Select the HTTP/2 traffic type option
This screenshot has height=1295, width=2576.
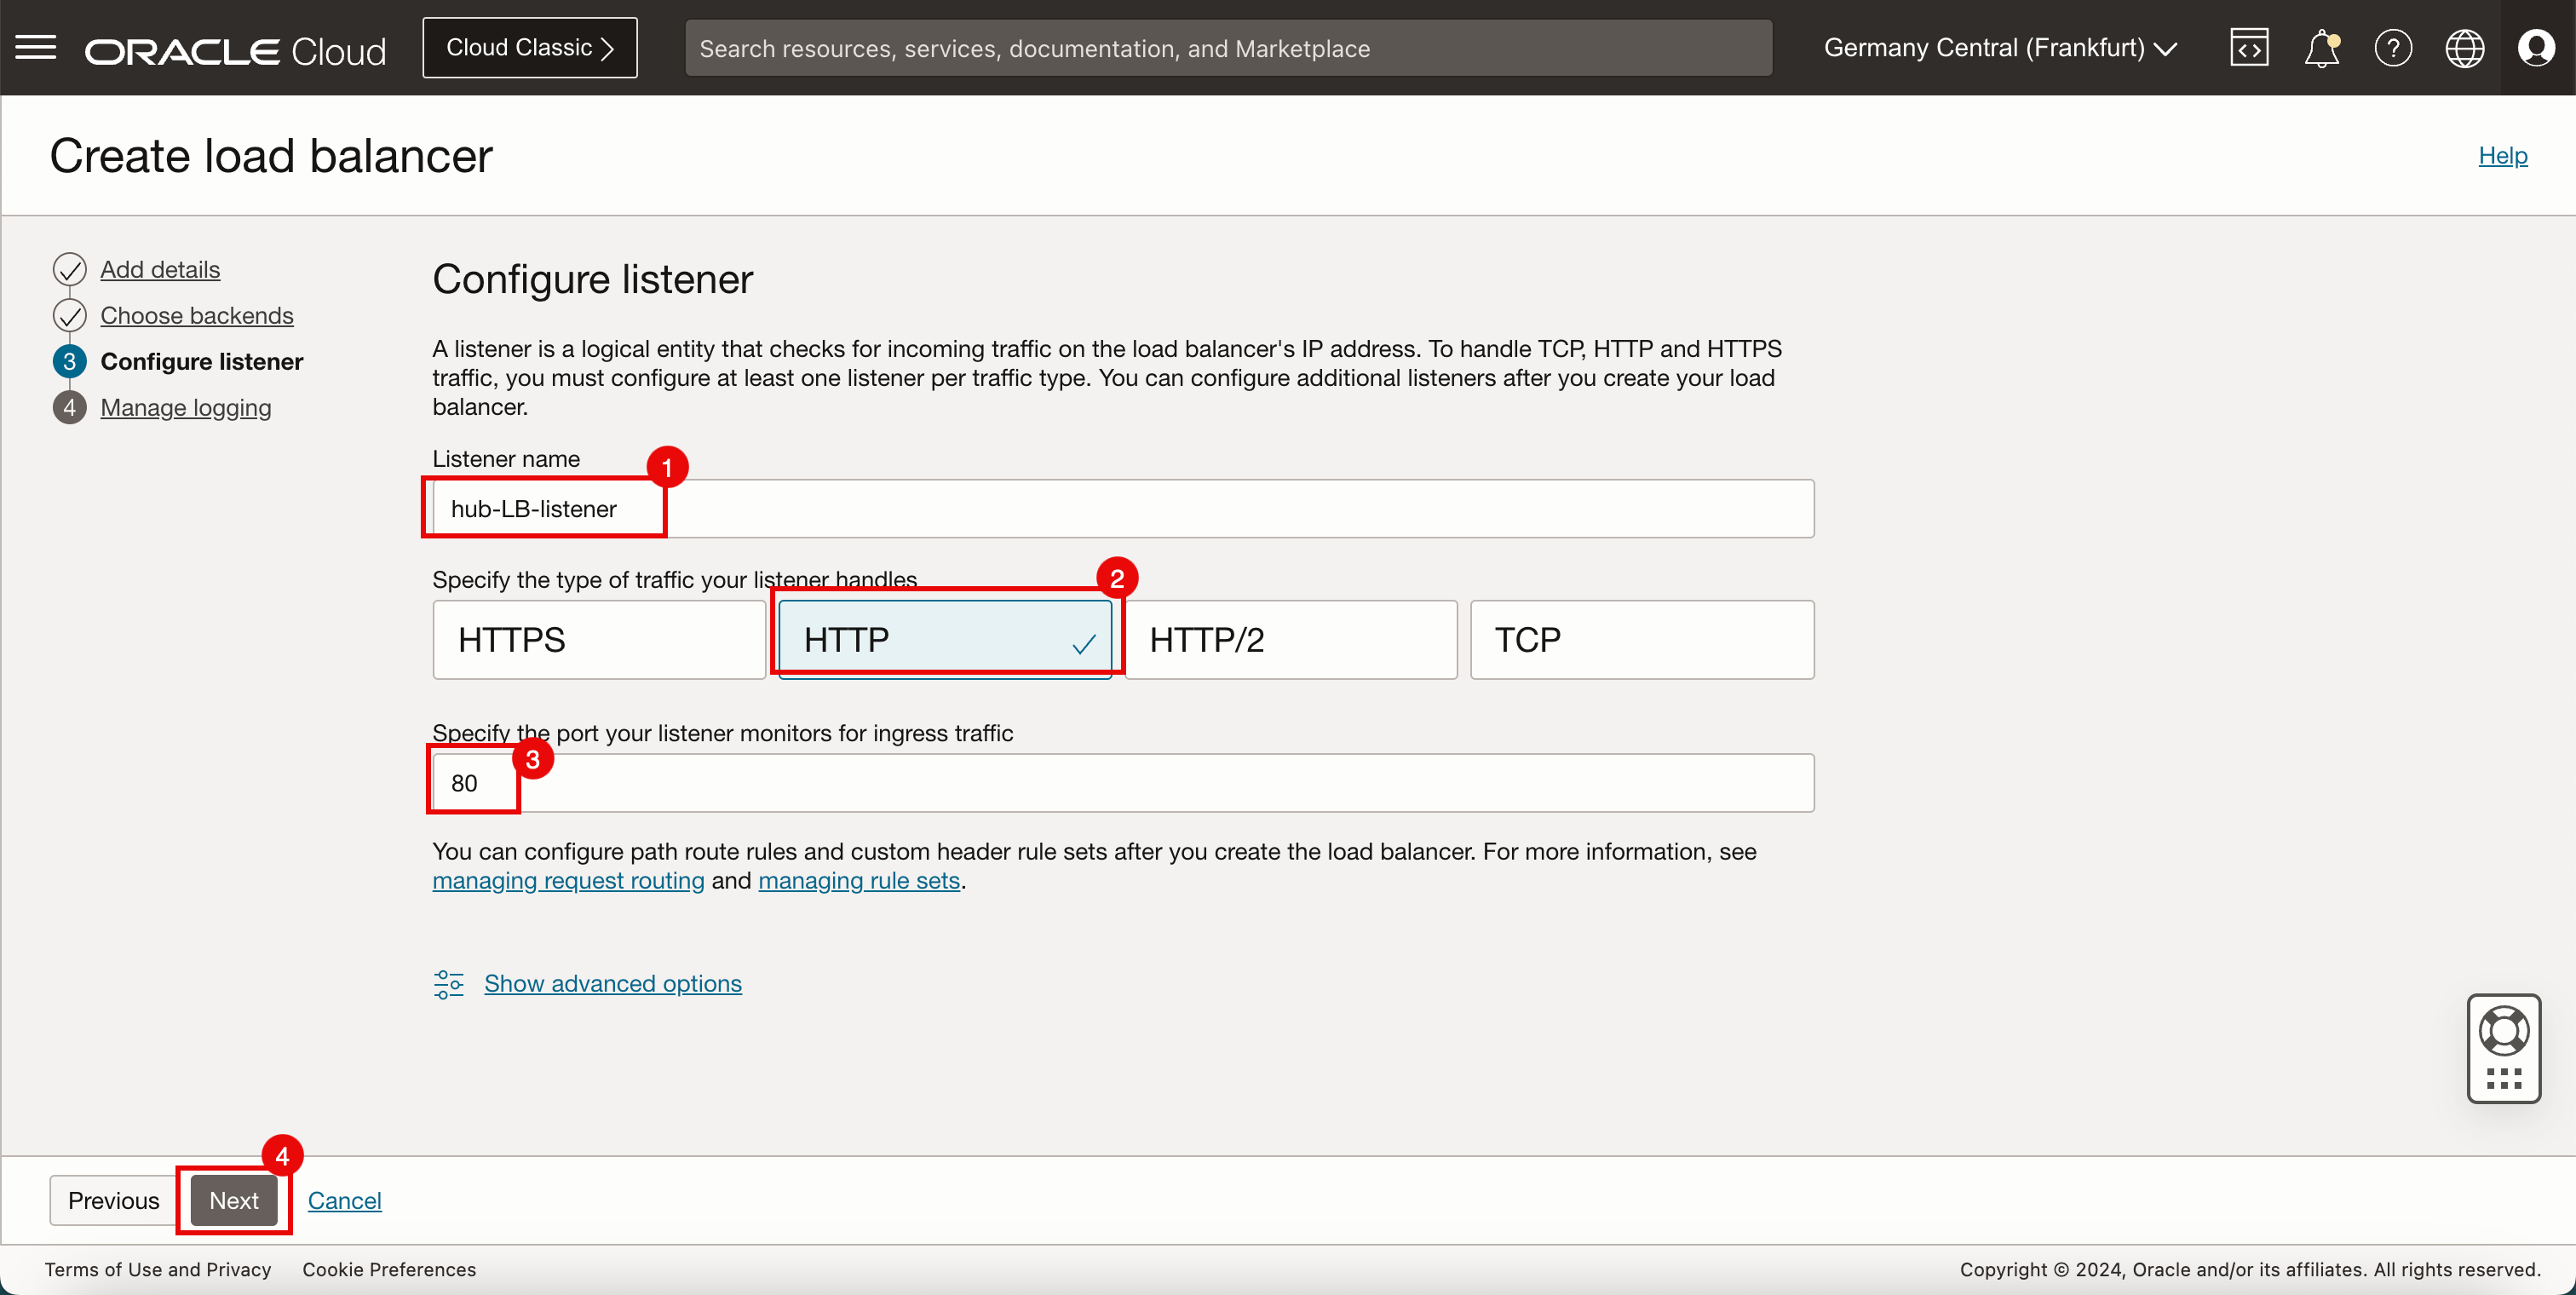coord(1288,639)
